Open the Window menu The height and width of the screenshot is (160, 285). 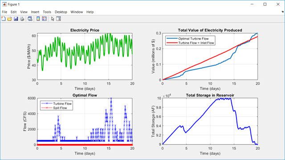click(x=77, y=12)
